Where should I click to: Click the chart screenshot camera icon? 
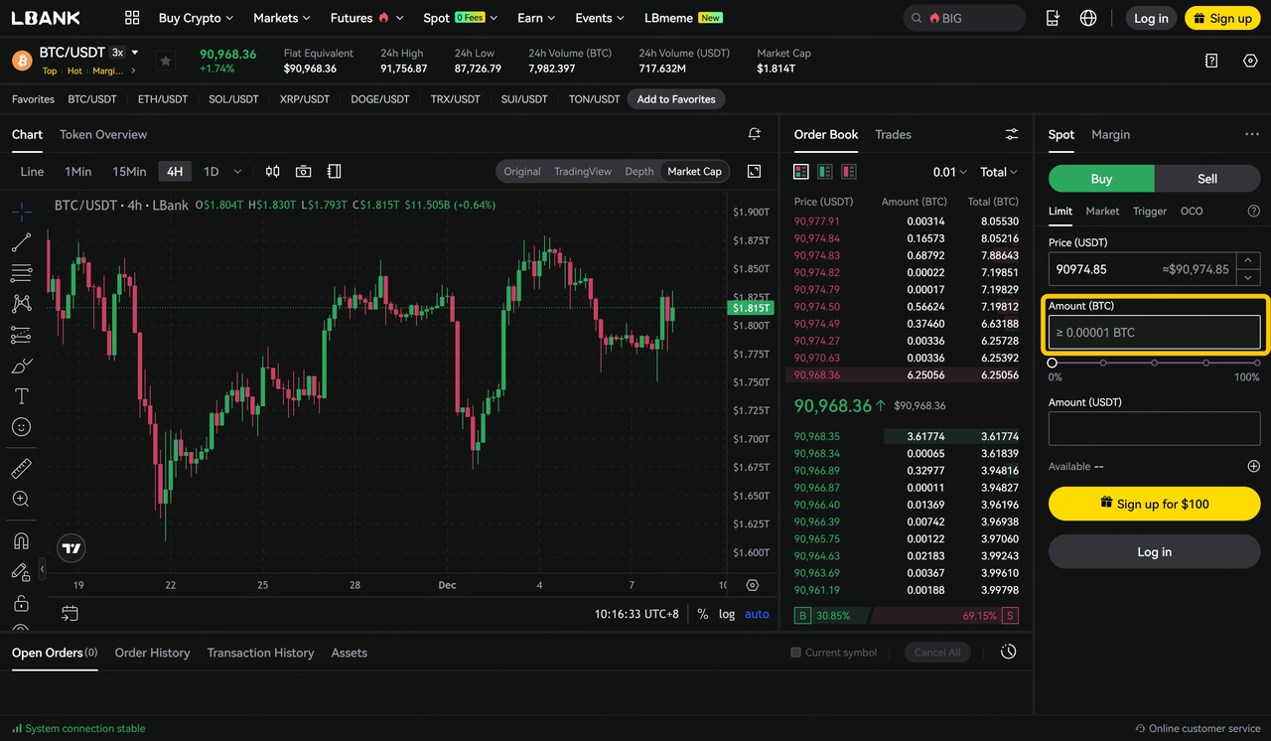(304, 172)
